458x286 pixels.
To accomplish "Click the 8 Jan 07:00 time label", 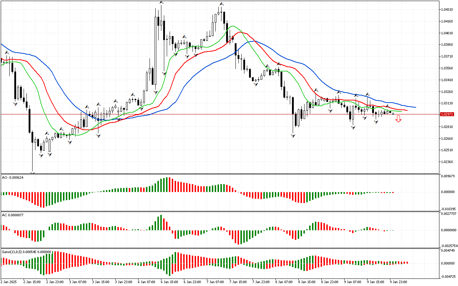I will point(284,282).
